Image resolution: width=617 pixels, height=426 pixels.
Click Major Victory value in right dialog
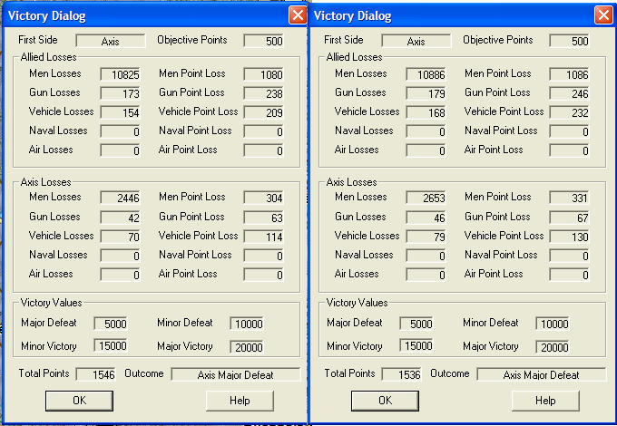click(553, 347)
